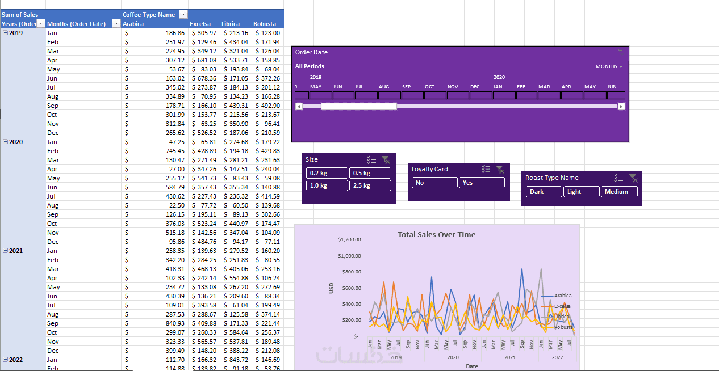Toggle multi-select in Roast Type Name slicer

click(x=618, y=178)
